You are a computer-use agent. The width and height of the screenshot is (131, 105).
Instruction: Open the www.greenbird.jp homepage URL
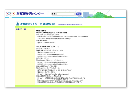coord(55,54)
